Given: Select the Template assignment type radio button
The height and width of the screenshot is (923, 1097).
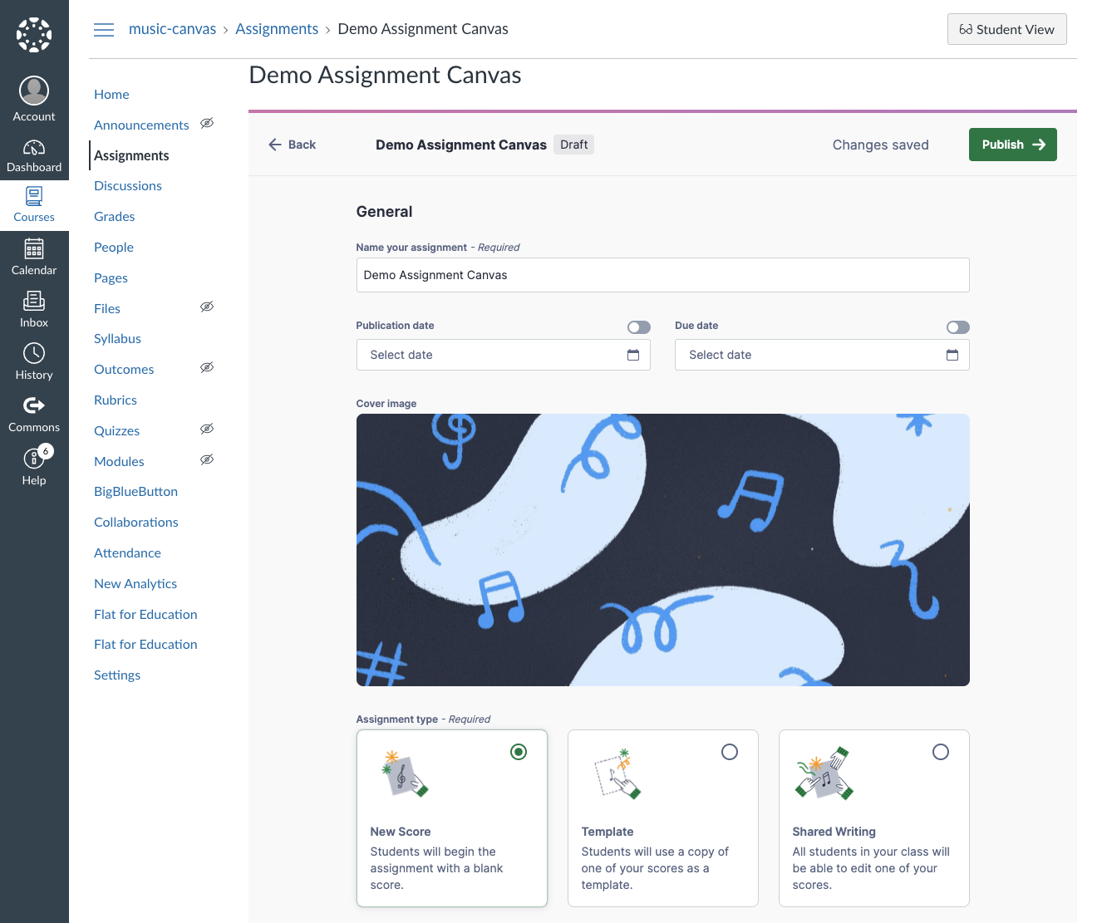Looking at the screenshot, I should (729, 752).
